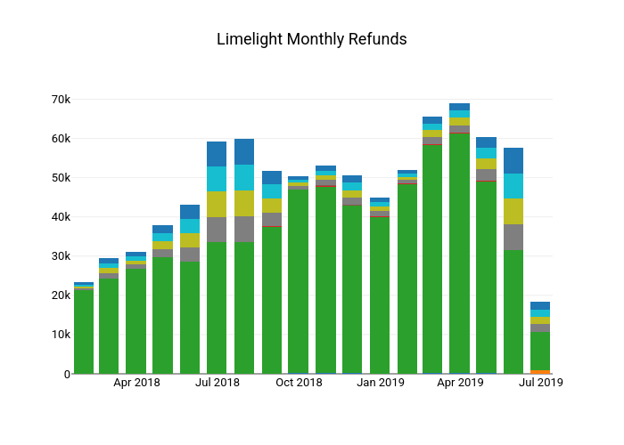624x445 pixels.
Task: Click the green segment of the Jan 2019 bar
Action: (380, 295)
